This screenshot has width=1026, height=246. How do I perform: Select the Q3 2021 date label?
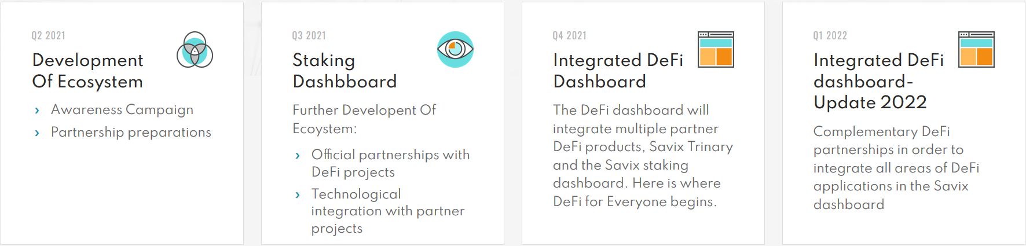(x=309, y=36)
